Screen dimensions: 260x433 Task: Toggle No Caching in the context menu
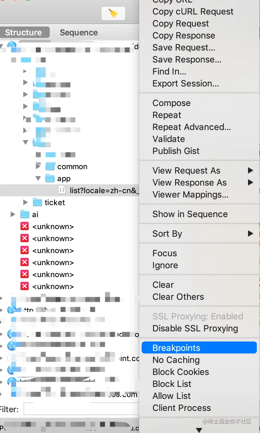pyautogui.click(x=176, y=360)
